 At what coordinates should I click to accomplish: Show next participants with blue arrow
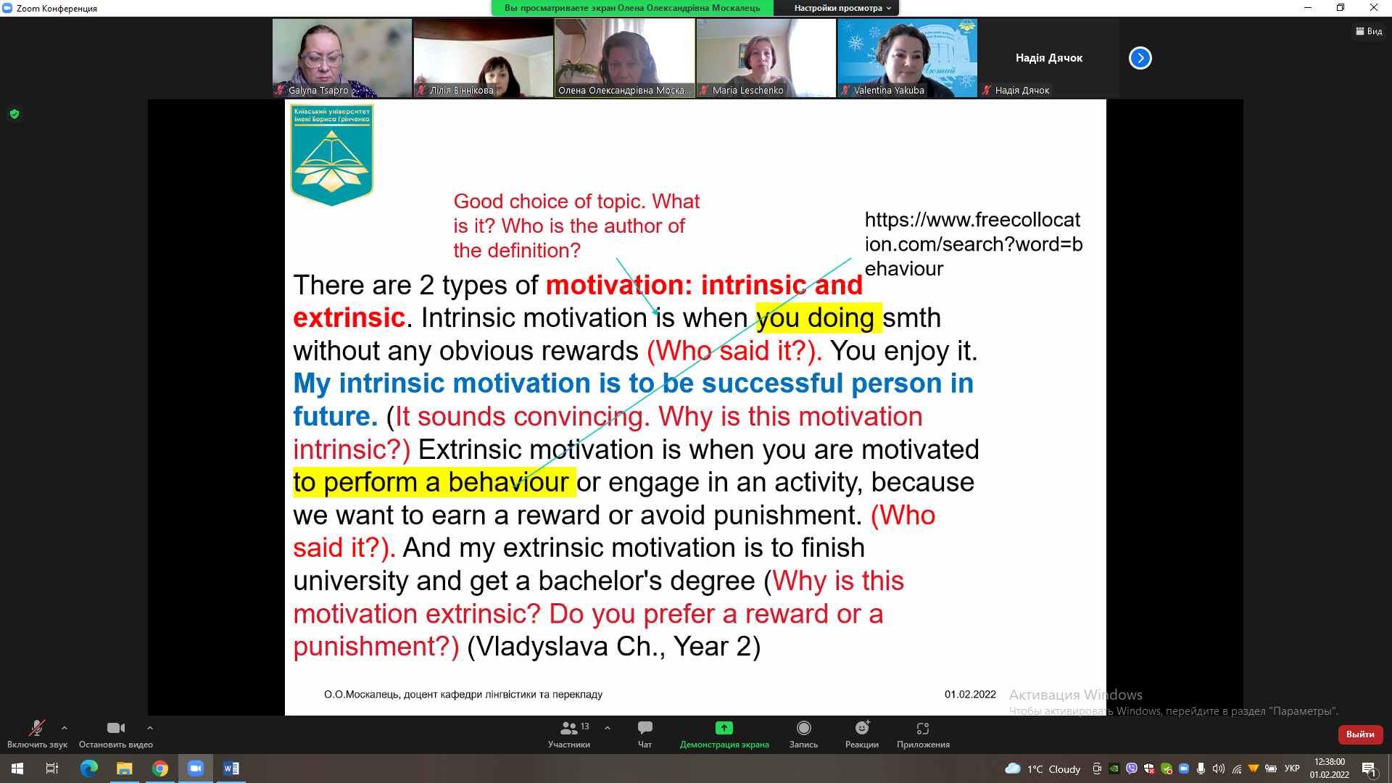(1140, 58)
